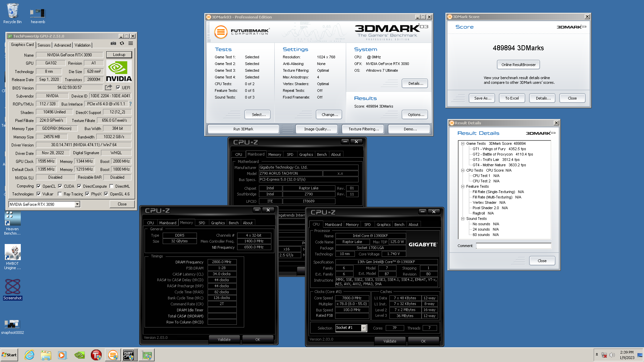The image size is (644, 362).
Task: Toggle the CUDA checkbox
Action: pyautogui.click(x=60, y=186)
